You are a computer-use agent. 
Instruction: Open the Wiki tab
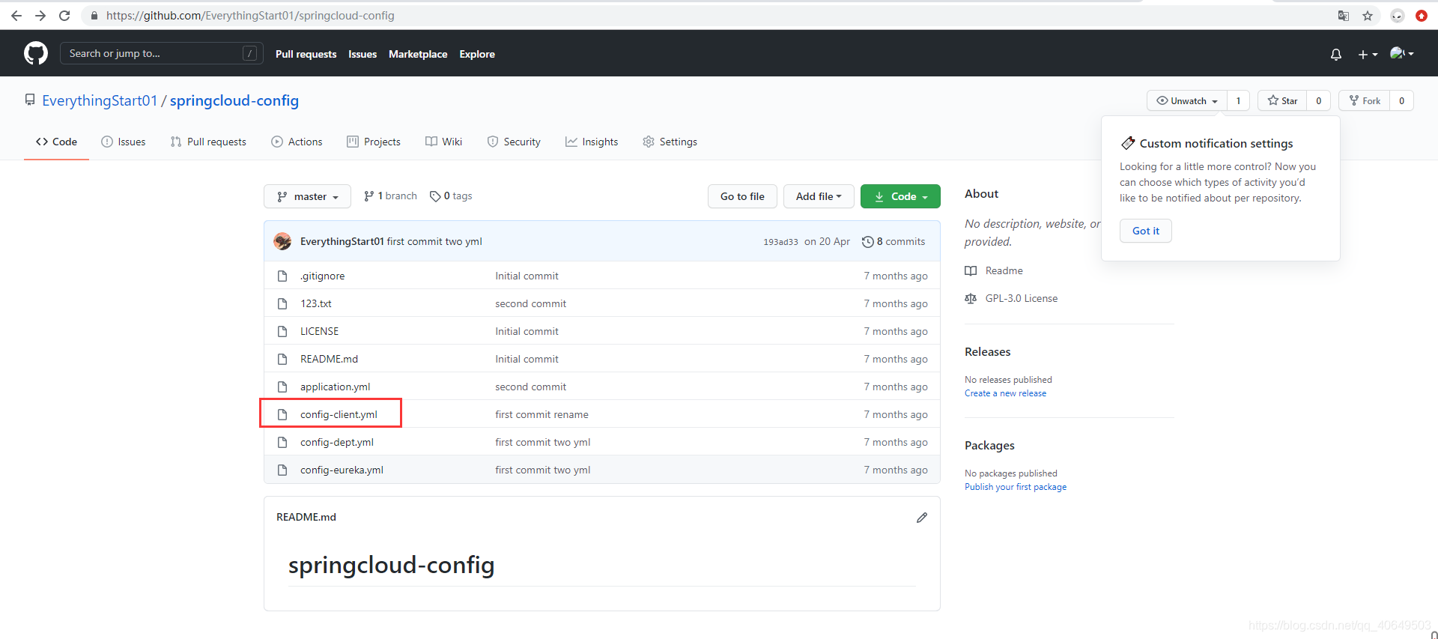(443, 142)
